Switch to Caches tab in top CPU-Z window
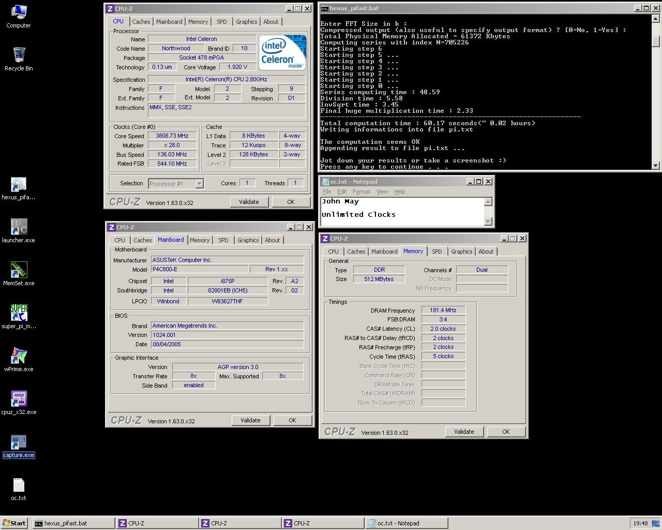The width and height of the screenshot is (662, 530). [x=141, y=22]
